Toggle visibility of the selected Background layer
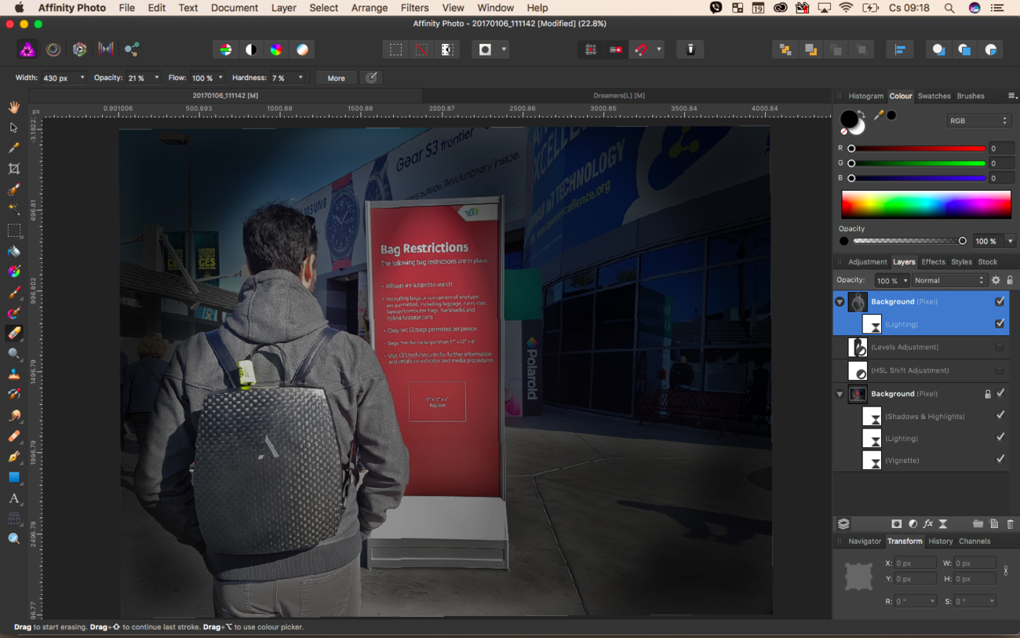Image resolution: width=1020 pixels, height=638 pixels. click(1000, 301)
